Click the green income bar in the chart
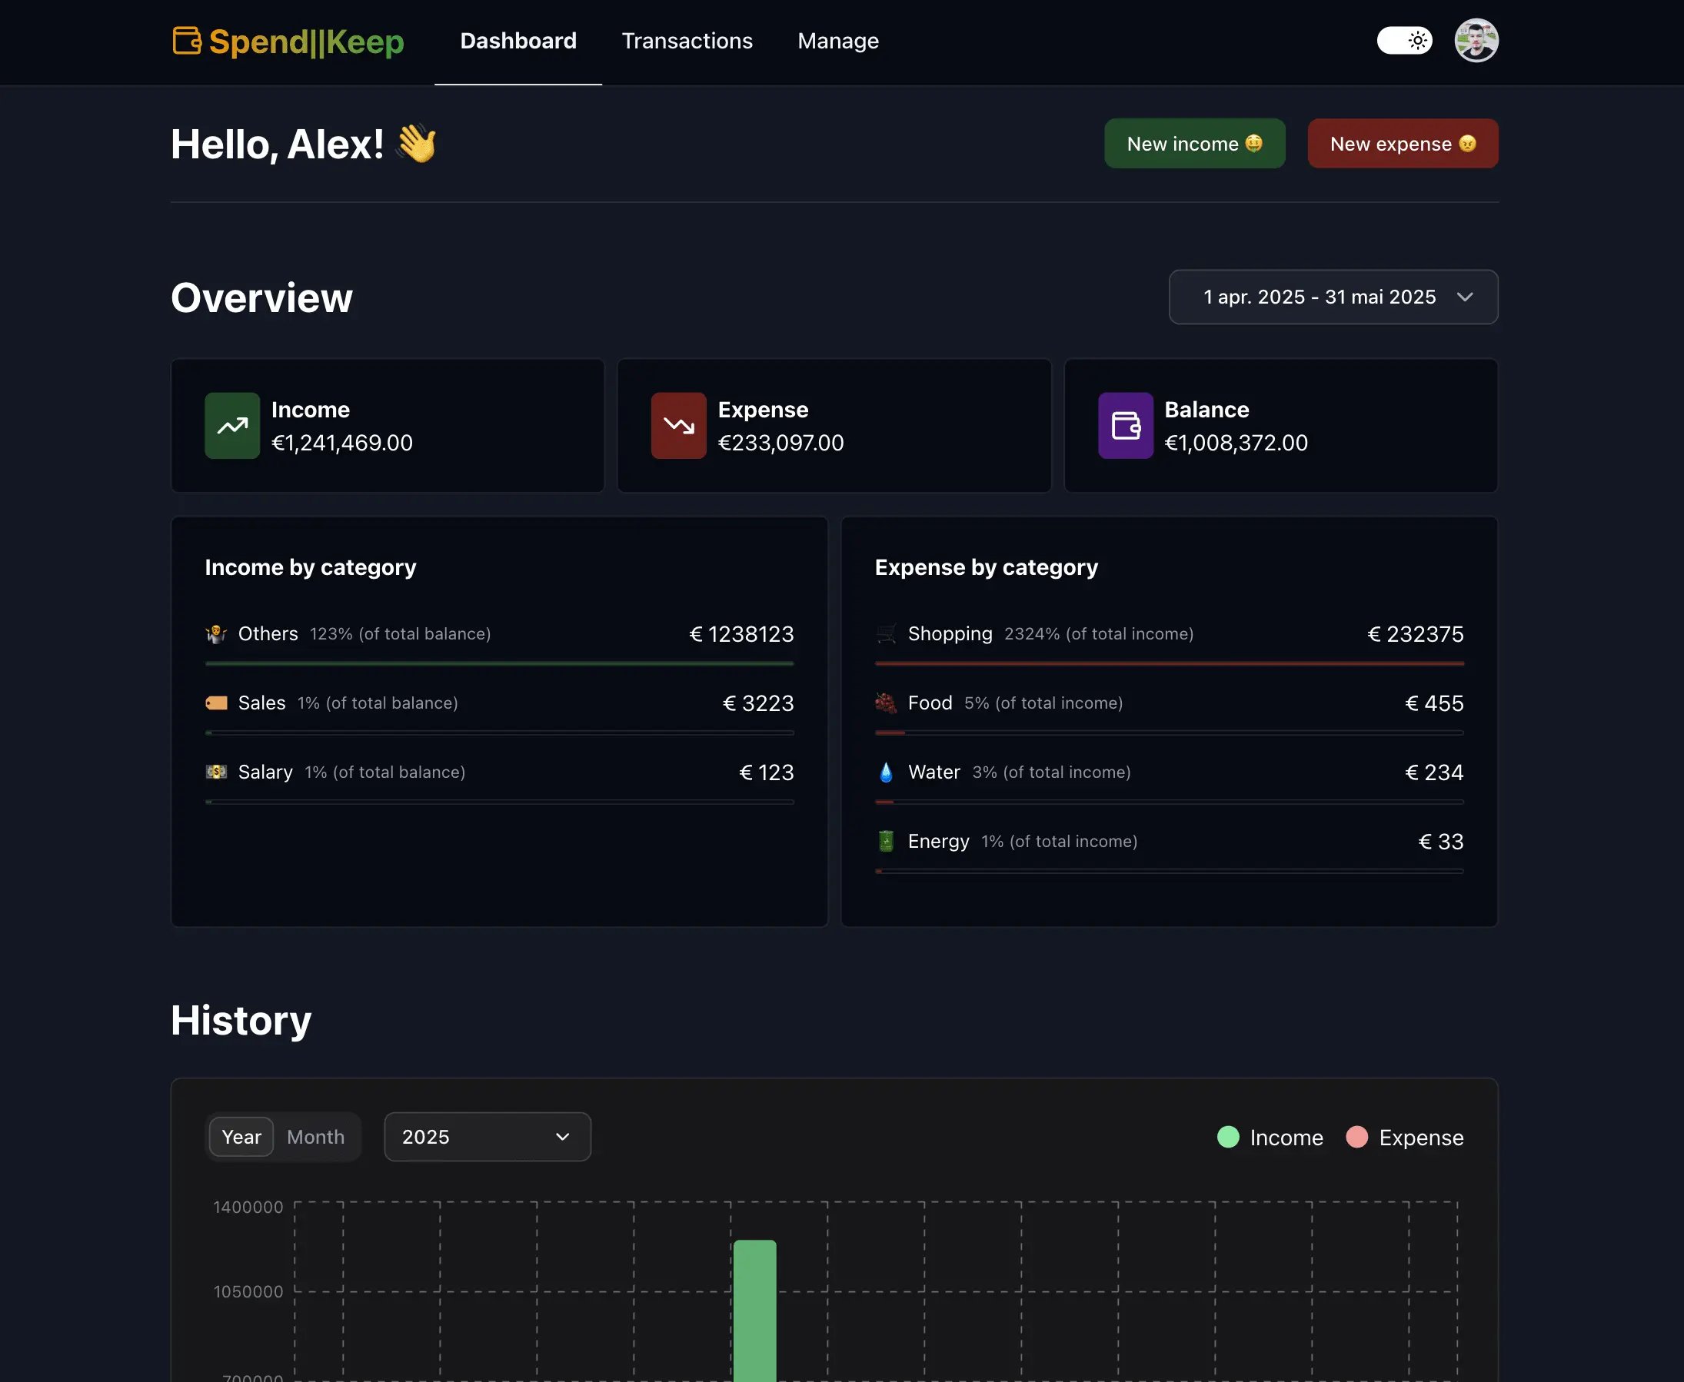 click(x=754, y=1310)
